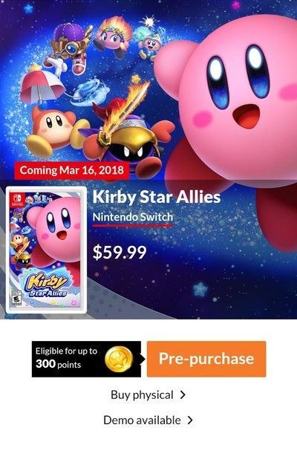Click the ESRB E rating icon
Image resolution: width=297 pixels, height=474 pixels.
click(x=16, y=299)
